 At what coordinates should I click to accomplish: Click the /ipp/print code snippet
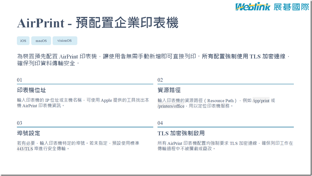(261, 101)
